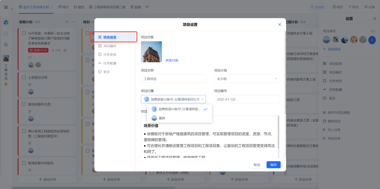380x189 pixels.
Task: Check the 取得初勘中间报告 task checkbox
Action: pyautogui.click(x=24, y=163)
